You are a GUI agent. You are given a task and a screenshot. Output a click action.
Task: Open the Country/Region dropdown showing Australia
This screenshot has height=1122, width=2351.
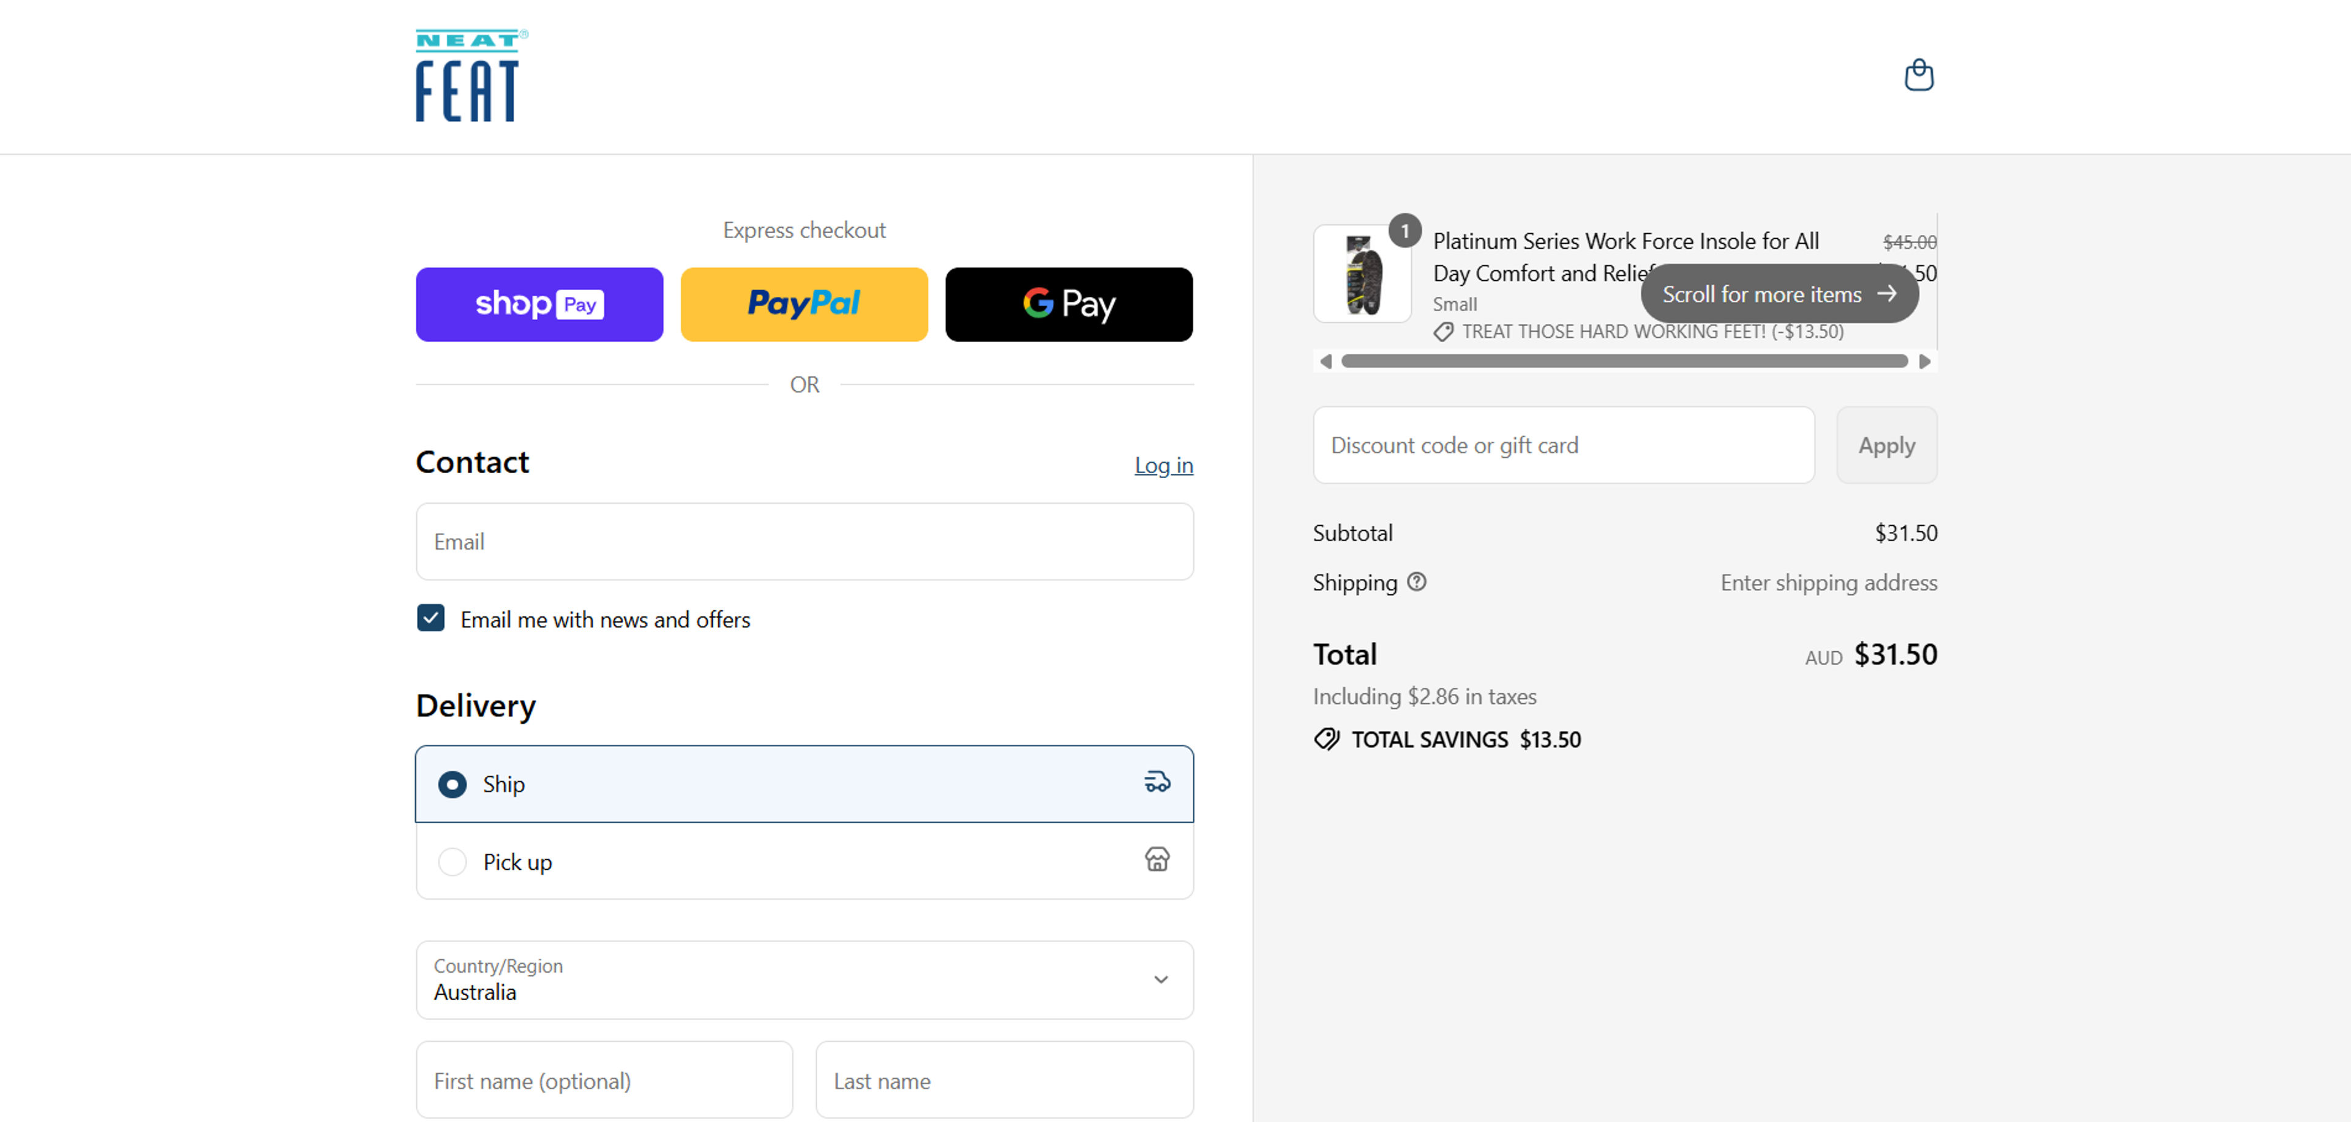[804, 981]
